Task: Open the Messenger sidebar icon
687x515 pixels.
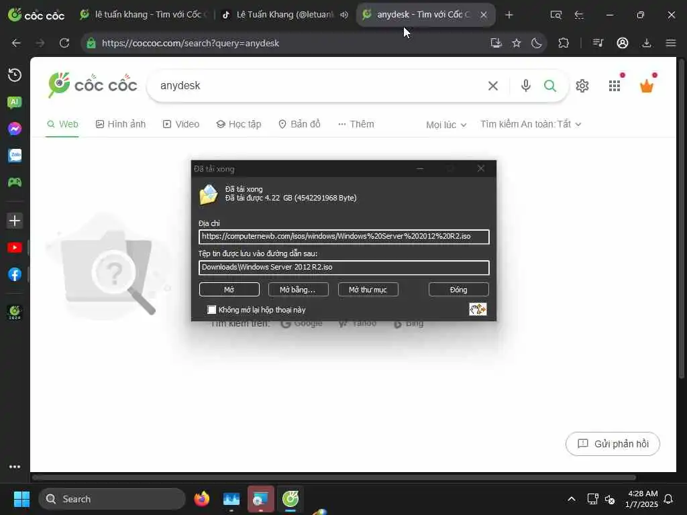Action: coord(15,129)
